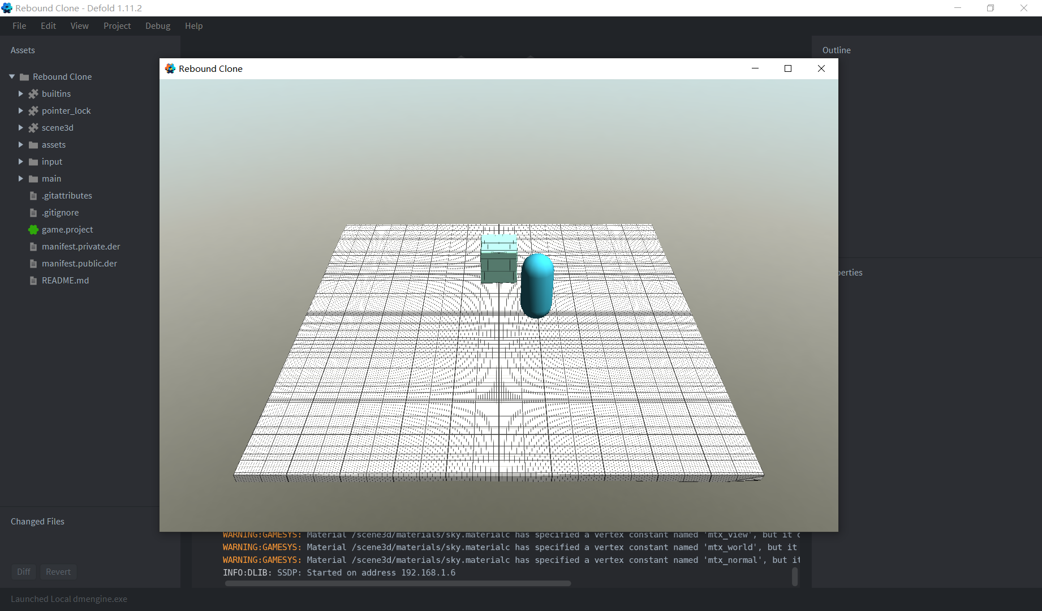Click the teal capsule in game window
The width and height of the screenshot is (1042, 611).
537,286
